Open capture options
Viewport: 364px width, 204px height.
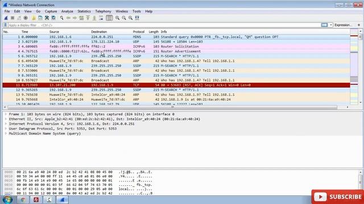pyautogui.click(x=26, y=18)
